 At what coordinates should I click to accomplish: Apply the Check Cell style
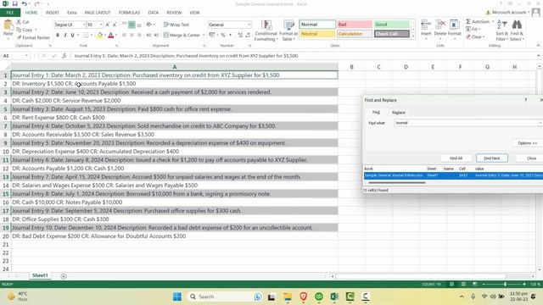392,34
